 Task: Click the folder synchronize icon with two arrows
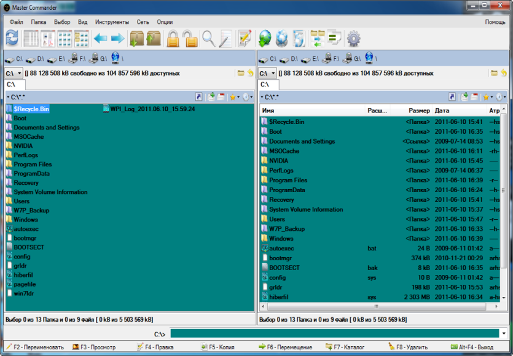[x=318, y=39]
